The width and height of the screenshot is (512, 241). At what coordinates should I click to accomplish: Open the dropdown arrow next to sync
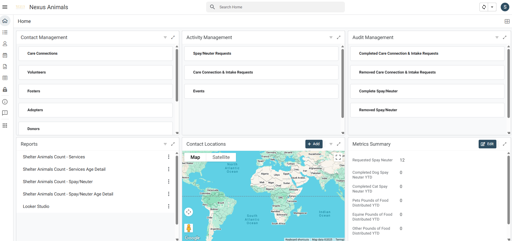tap(492, 7)
